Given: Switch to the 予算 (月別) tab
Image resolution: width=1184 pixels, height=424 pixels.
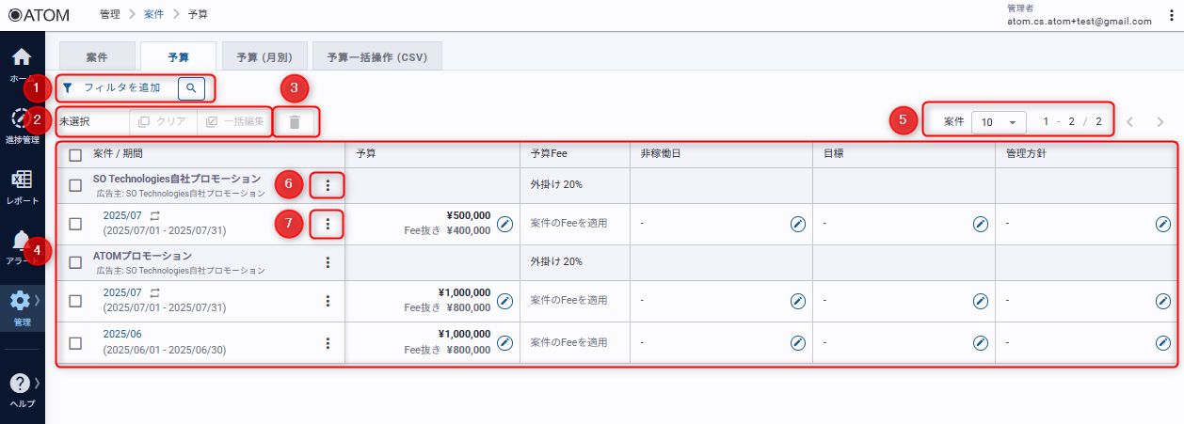Looking at the screenshot, I should click(264, 57).
